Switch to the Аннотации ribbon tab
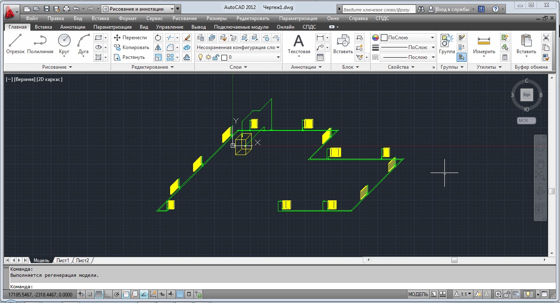Screen dimensions: 560x303 (x=73, y=27)
